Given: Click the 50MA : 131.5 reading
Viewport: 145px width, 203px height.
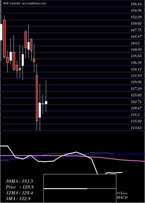Looking at the screenshot, I should (x=19, y=181).
